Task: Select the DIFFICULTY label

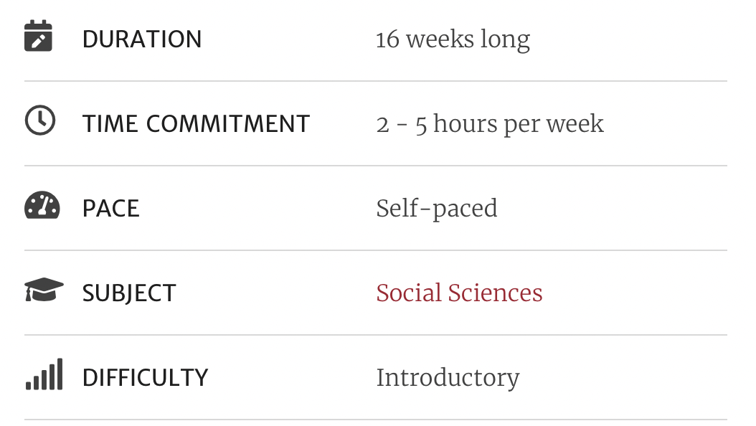Action: click(145, 378)
